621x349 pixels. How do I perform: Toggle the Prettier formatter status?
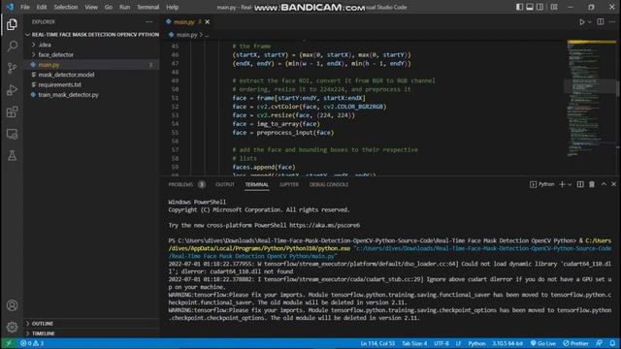point(575,343)
